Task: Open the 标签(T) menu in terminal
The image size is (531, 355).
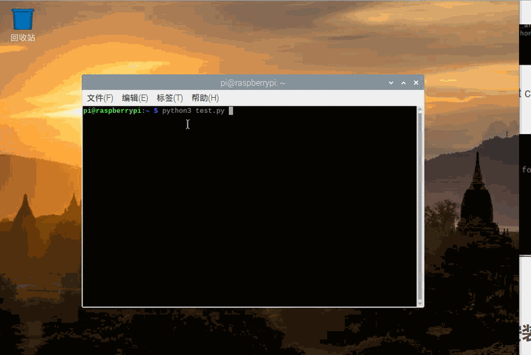Action: 170,98
